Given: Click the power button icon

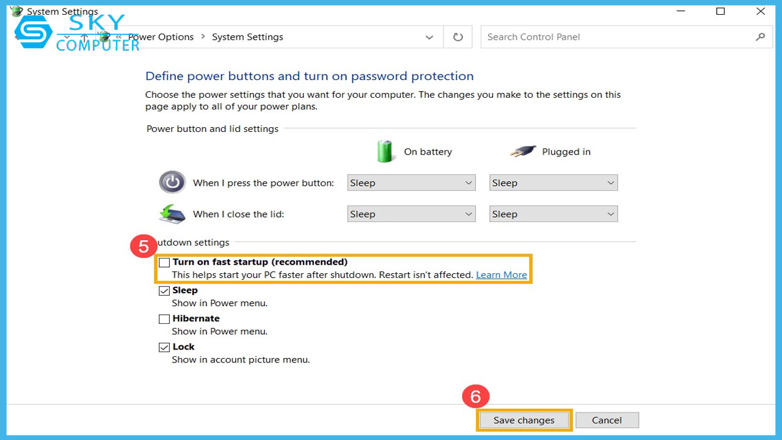Looking at the screenshot, I should point(172,182).
